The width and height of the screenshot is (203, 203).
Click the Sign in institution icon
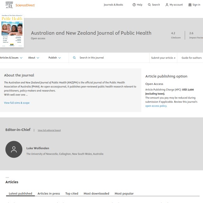(x=190, y=5)
